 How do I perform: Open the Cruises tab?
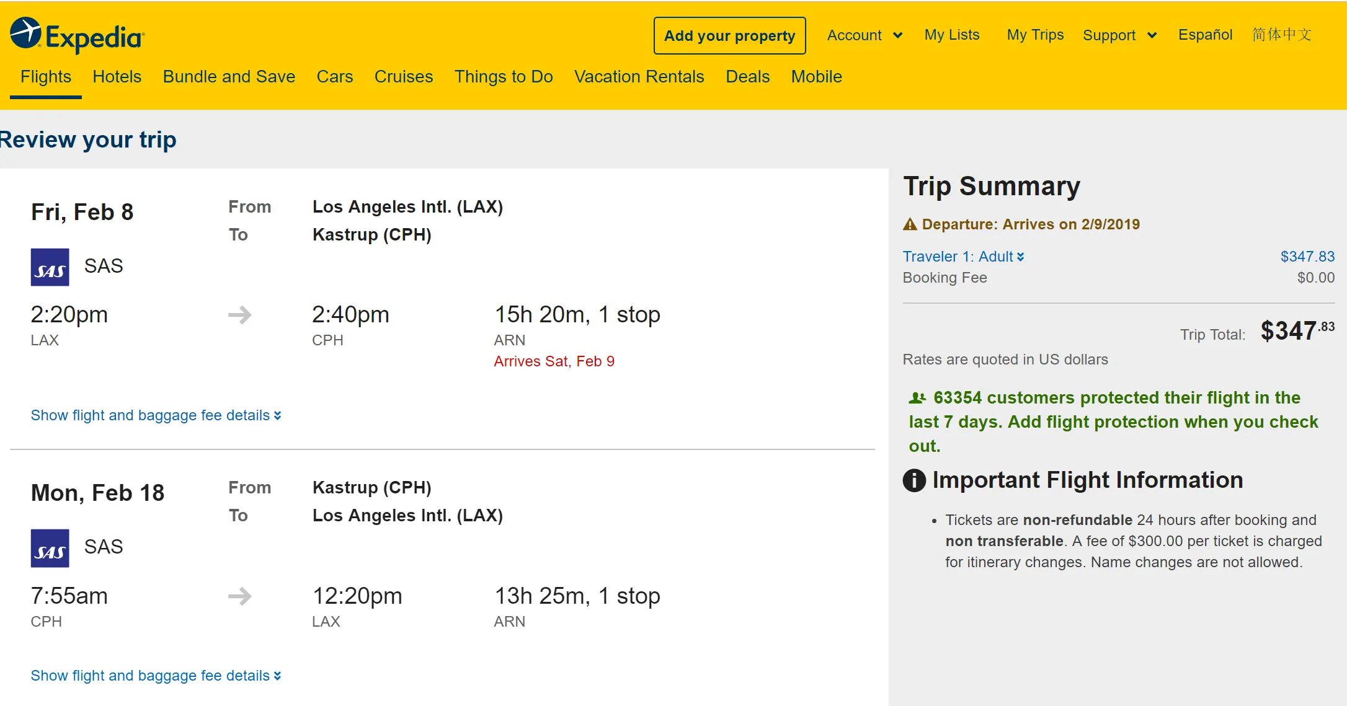[x=404, y=77]
